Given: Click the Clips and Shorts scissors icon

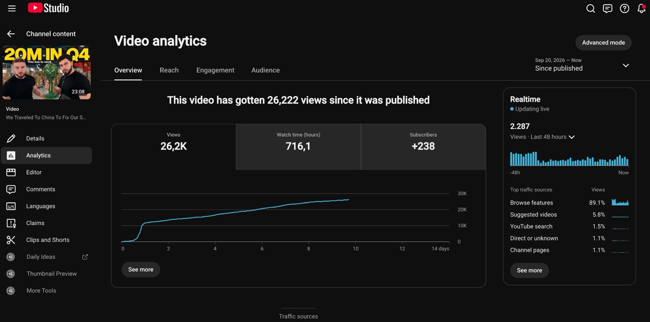Looking at the screenshot, I should (11, 240).
